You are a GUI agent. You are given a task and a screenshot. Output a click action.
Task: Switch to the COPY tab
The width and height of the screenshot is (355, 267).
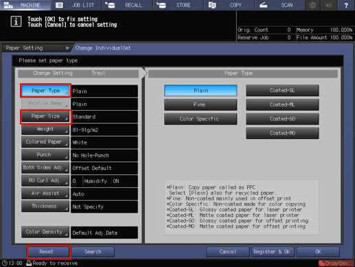[229, 5]
